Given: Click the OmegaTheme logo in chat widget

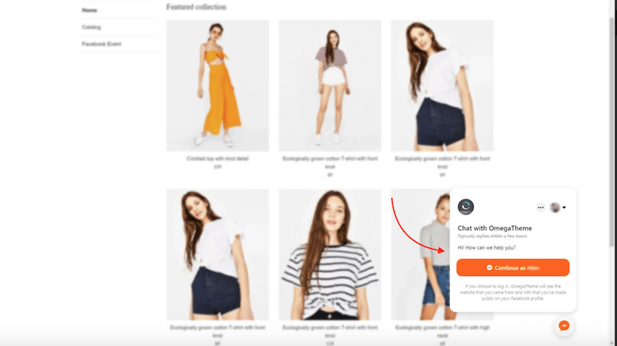Looking at the screenshot, I should 466,207.
